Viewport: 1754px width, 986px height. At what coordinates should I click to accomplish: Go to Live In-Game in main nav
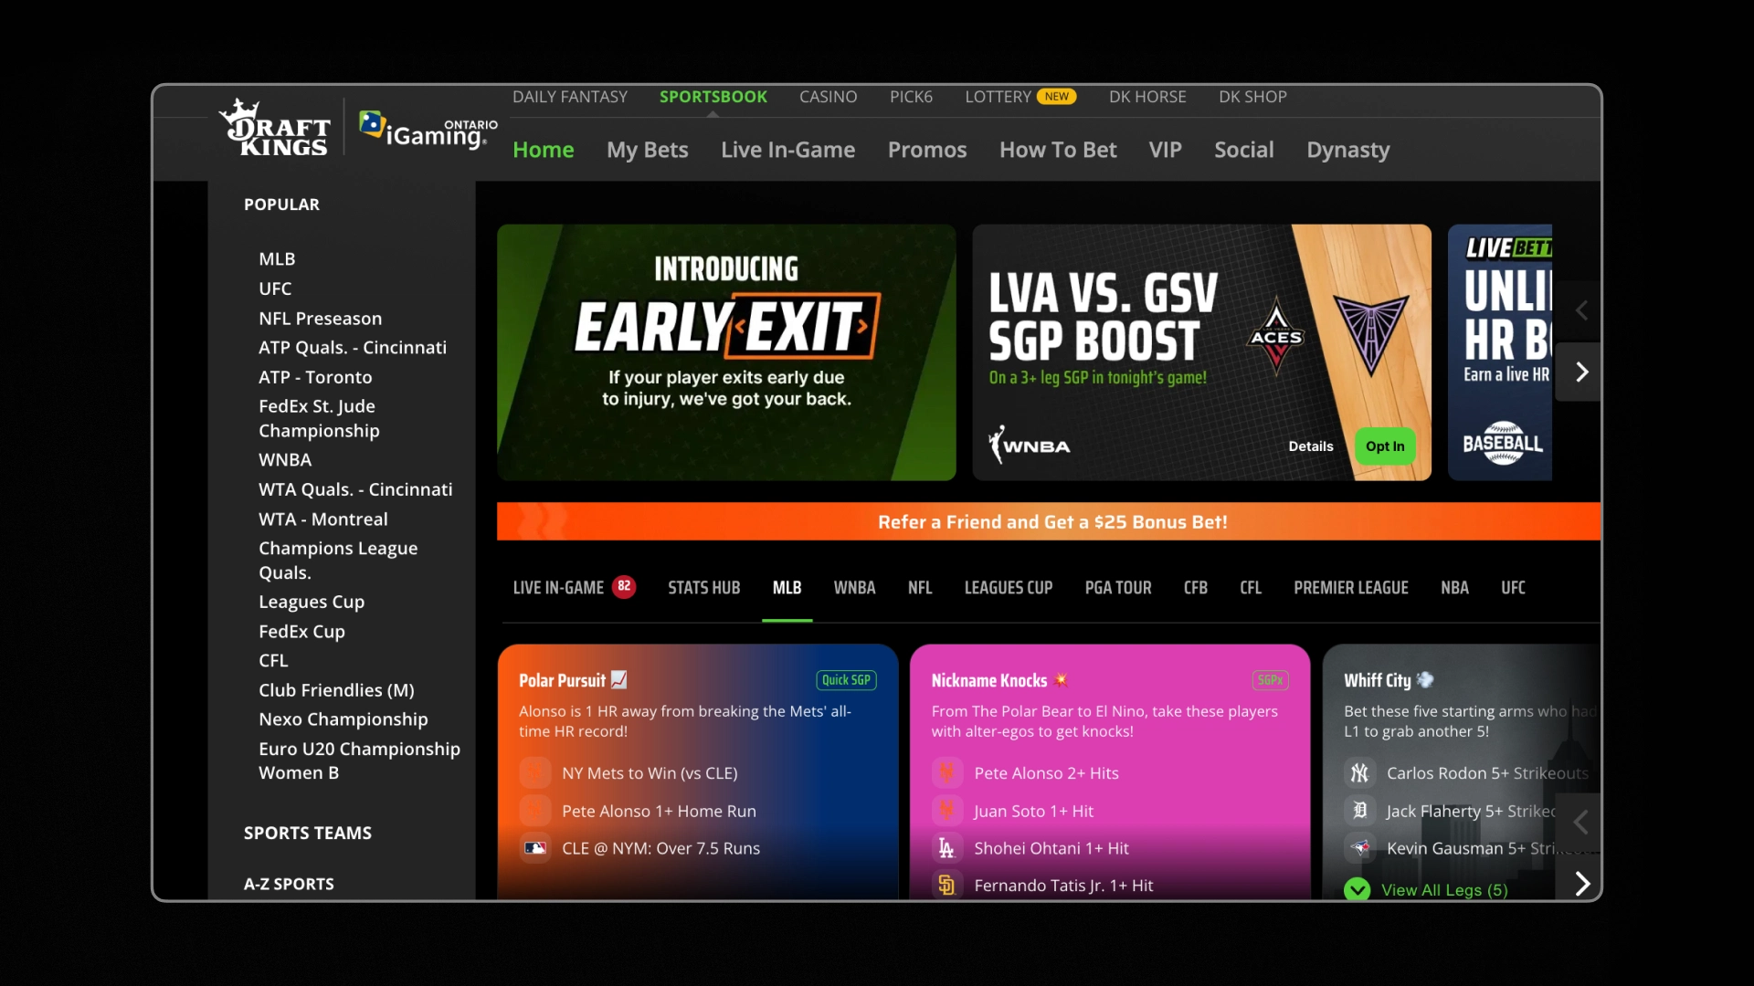tap(788, 150)
